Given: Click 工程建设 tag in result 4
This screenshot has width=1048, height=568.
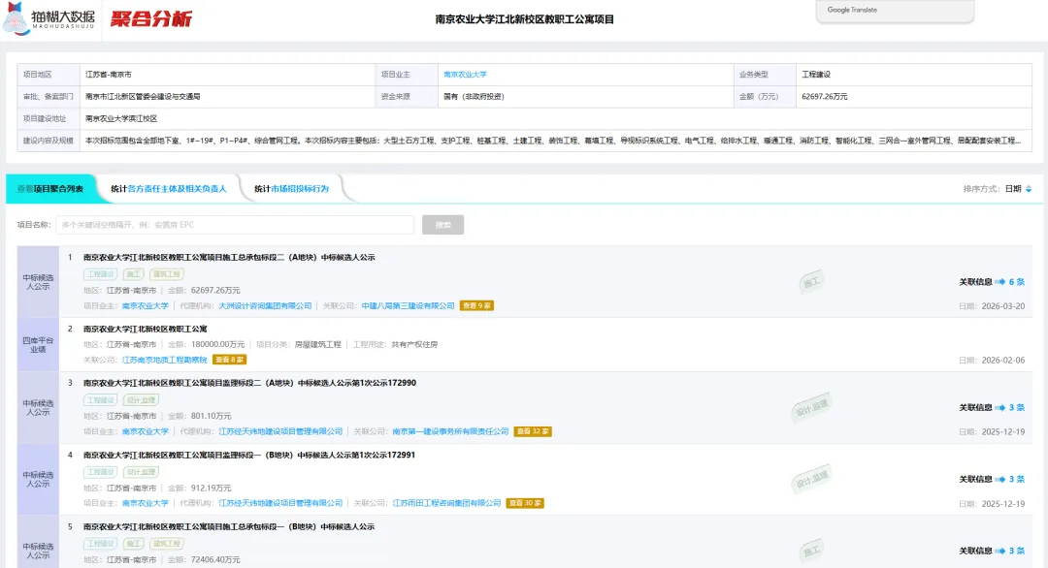Looking at the screenshot, I should coord(100,473).
